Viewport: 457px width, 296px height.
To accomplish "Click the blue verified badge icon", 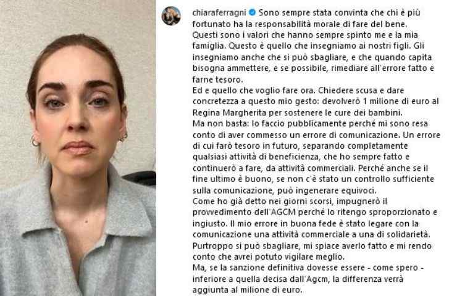I will (x=253, y=12).
